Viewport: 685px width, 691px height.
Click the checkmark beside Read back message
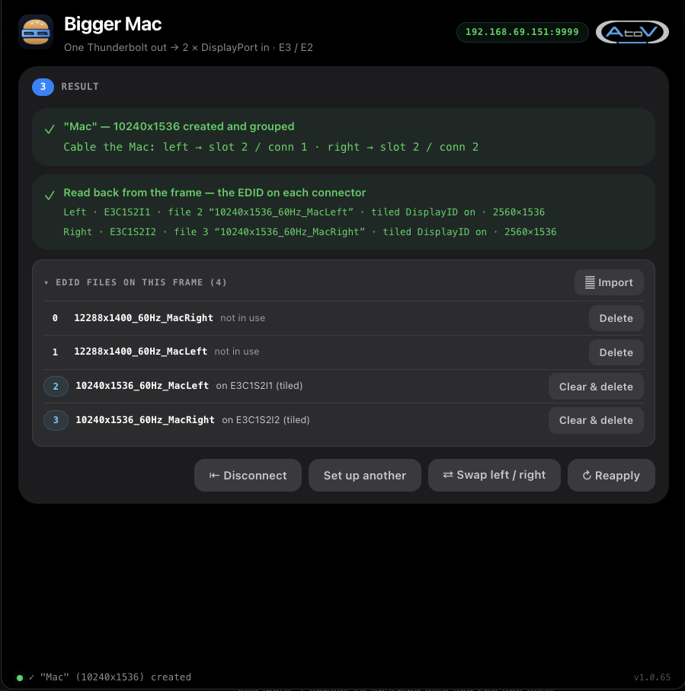coord(50,195)
